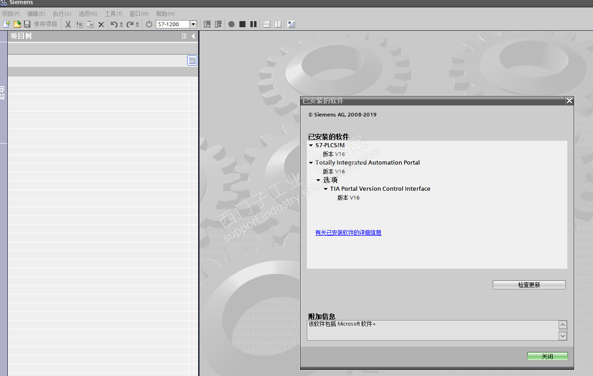593x376 pixels.
Task: Click the pause icon in the toolbar
Action: pos(254,24)
